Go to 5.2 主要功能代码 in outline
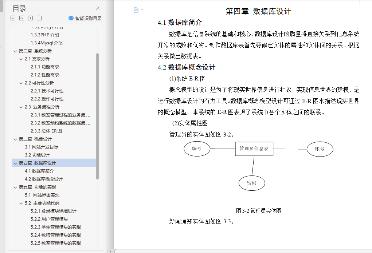The image size is (372, 253). point(42,203)
